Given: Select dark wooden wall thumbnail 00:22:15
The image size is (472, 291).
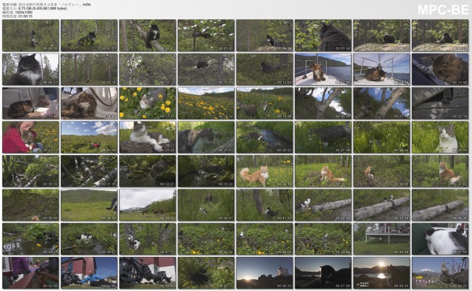Looking at the screenshot, I should click(x=440, y=104).
